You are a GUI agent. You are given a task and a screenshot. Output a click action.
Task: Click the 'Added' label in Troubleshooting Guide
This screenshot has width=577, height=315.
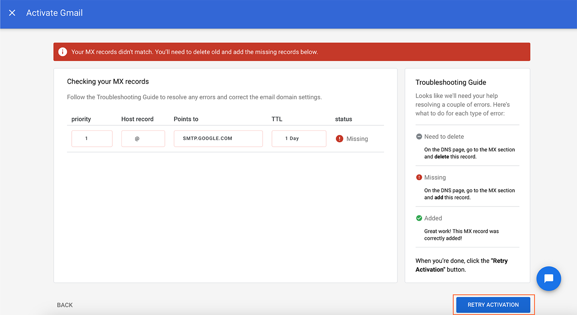pos(433,218)
